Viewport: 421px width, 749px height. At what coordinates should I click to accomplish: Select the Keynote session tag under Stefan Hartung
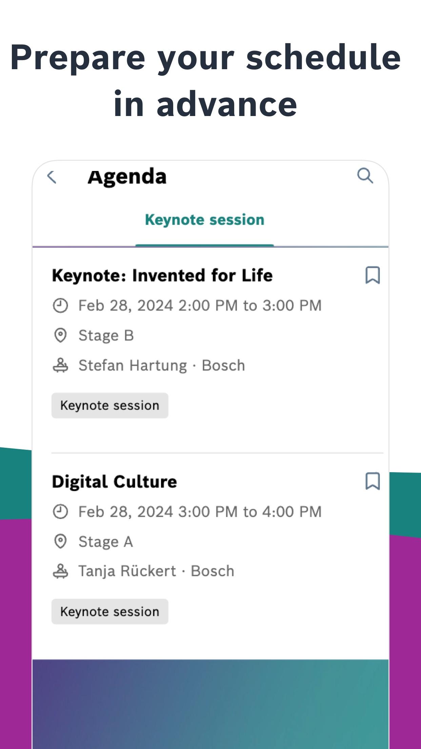pos(110,405)
